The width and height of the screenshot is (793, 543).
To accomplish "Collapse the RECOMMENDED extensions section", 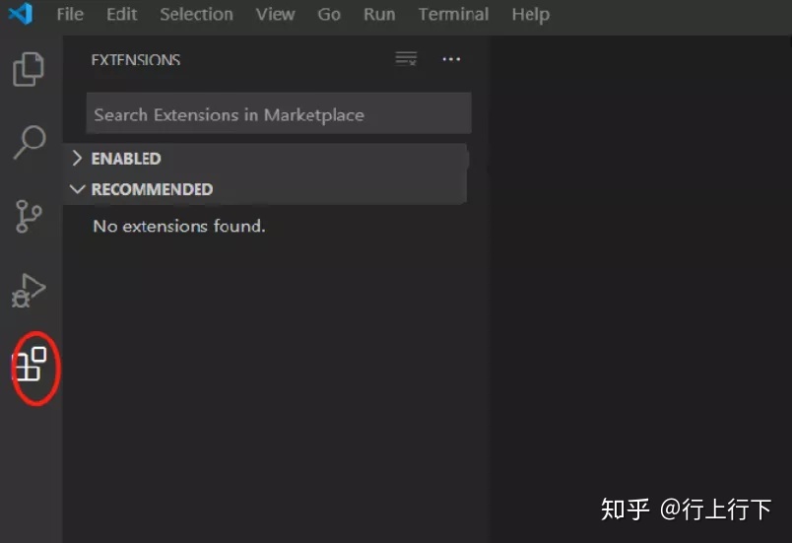I will [x=265, y=189].
